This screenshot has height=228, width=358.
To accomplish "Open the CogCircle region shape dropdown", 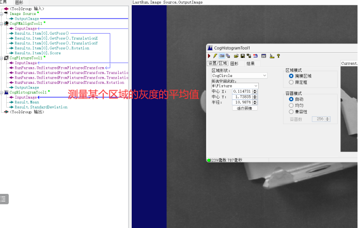I will point(239,75).
